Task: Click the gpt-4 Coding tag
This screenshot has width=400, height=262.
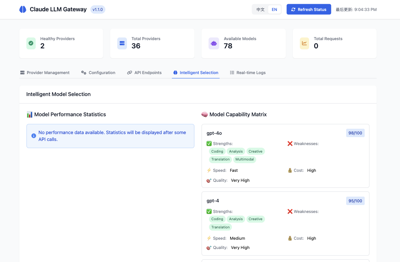Action: point(217,219)
